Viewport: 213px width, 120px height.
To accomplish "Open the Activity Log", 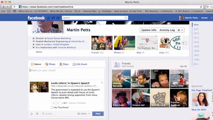I will tap(167, 30).
